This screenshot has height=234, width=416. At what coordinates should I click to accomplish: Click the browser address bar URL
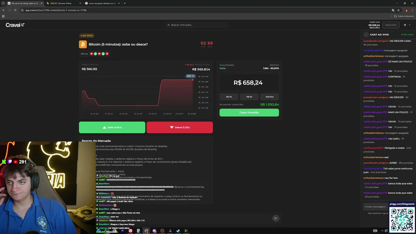pyautogui.click(x=56, y=10)
